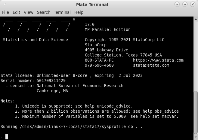
Task: Open the Edit menu
Action: 16,12
